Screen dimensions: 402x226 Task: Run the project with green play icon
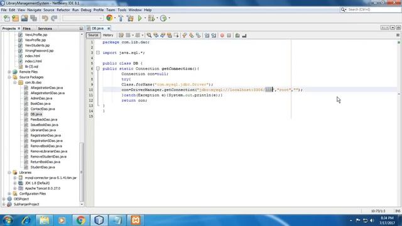pyautogui.click(x=139, y=18)
